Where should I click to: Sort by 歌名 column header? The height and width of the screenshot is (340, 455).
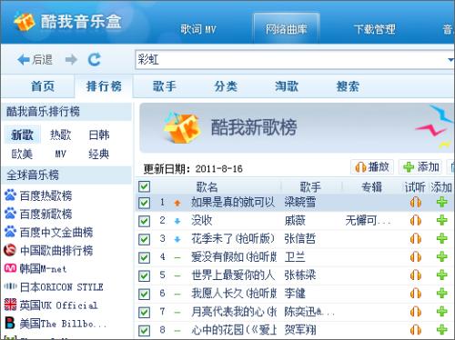[x=207, y=186]
